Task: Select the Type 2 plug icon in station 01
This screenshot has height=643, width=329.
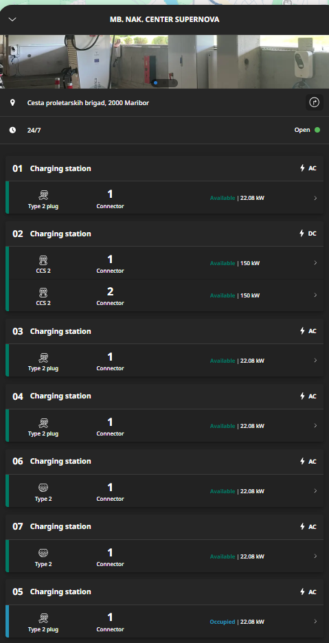Action: coord(43,195)
